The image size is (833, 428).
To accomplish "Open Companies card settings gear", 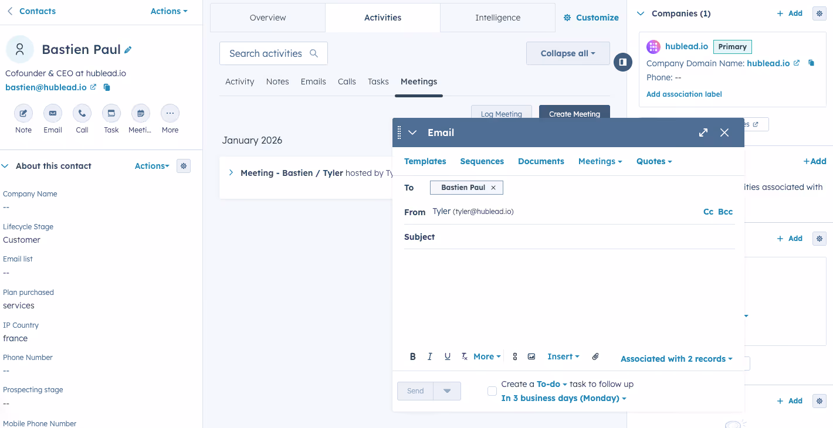I will [x=820, y=13].
